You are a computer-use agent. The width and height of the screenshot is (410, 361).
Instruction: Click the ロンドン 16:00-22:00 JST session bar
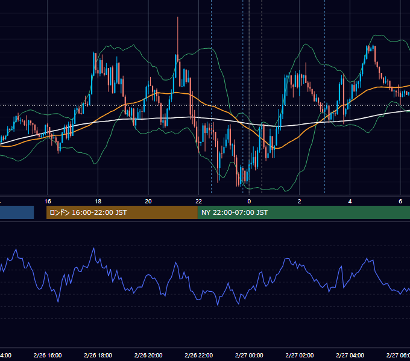pos(122,212)
